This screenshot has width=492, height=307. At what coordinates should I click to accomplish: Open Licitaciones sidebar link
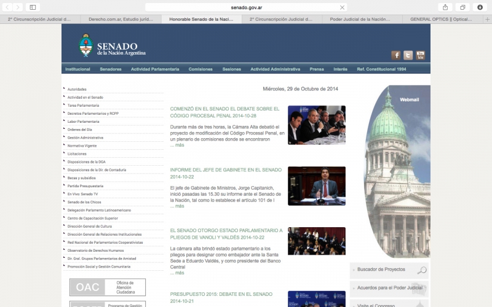click(77, 154)
